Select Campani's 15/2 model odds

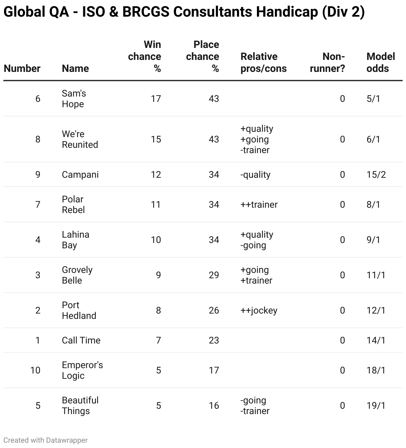tap(376, 174)
